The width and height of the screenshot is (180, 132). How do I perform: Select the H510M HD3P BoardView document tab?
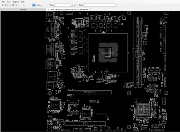[69, 9]
